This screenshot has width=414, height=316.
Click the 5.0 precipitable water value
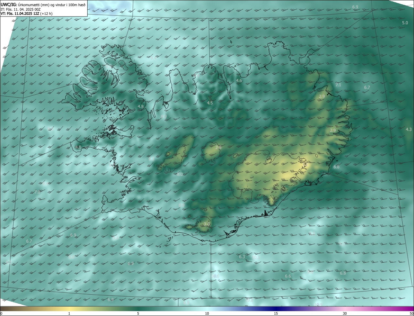point(405,23)
